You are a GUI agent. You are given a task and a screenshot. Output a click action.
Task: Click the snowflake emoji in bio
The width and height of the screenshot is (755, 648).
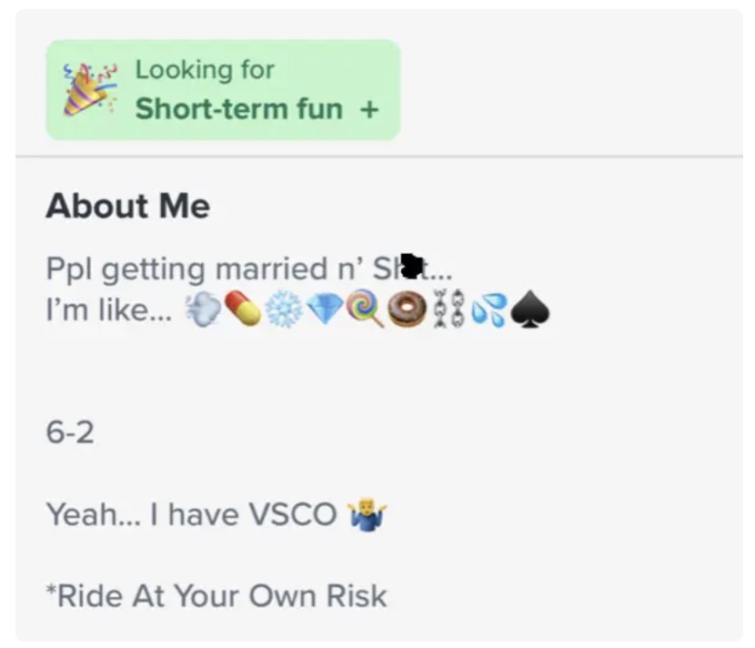tap(283, 311)
